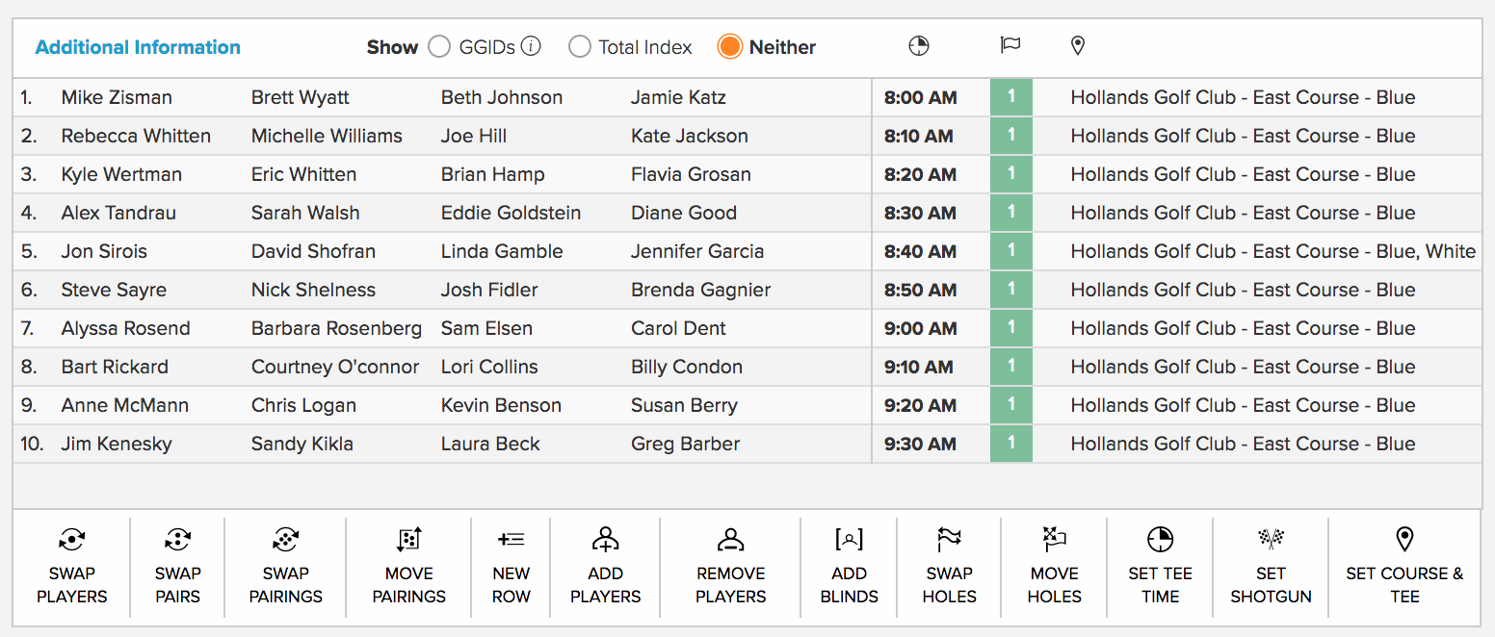The image size is (1495, 637).
Task: Use the Move Pairings tool
Action: pyautogui.click(x=407, y=566)
